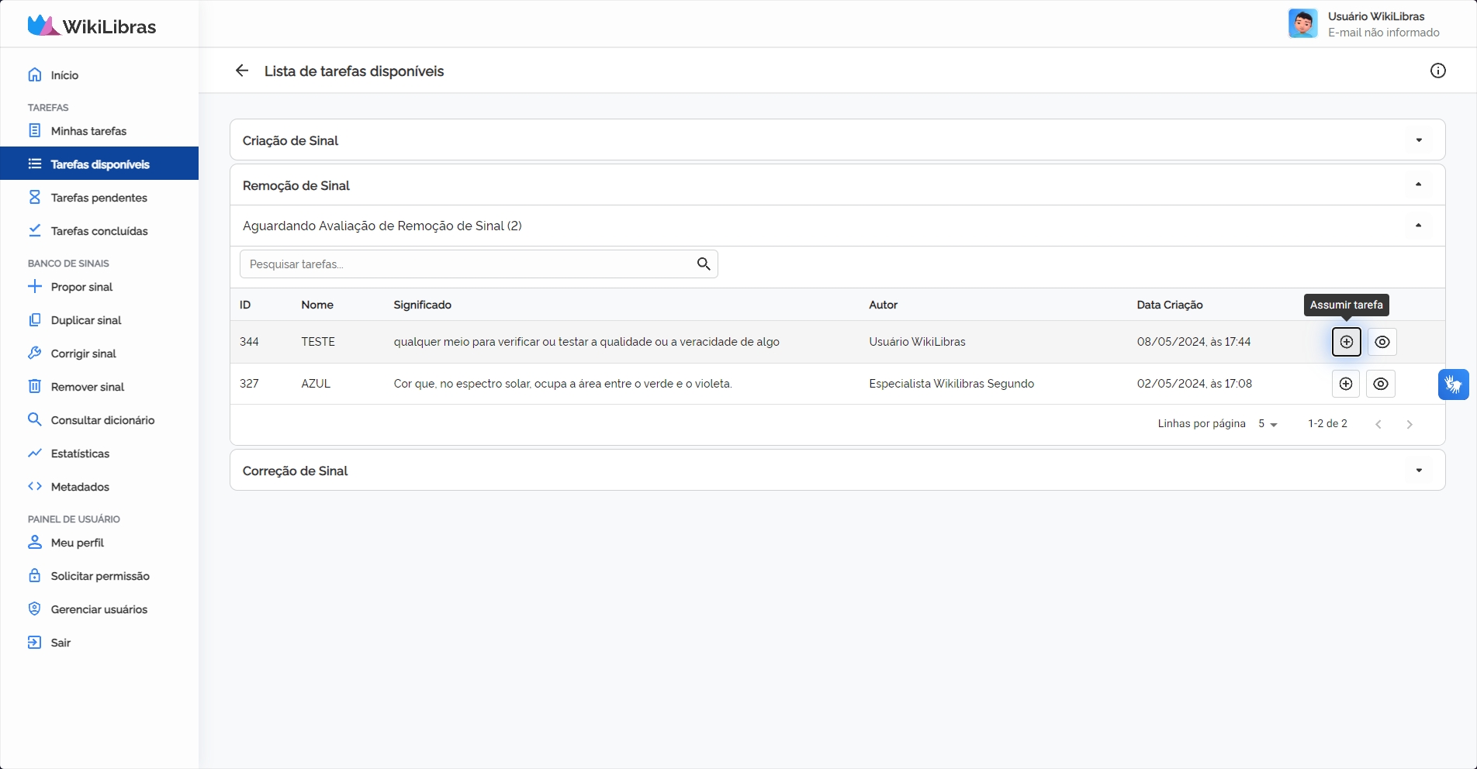
Task: Click the user avatar picture
Action: coord(1302,24)
